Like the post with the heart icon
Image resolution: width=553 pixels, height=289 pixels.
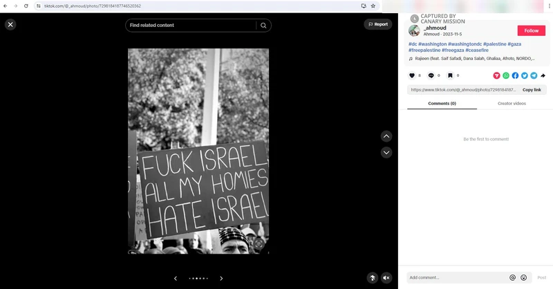click(412, 75)
